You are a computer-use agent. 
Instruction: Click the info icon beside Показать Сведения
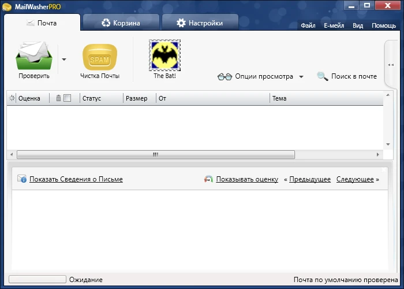[22, 179]
